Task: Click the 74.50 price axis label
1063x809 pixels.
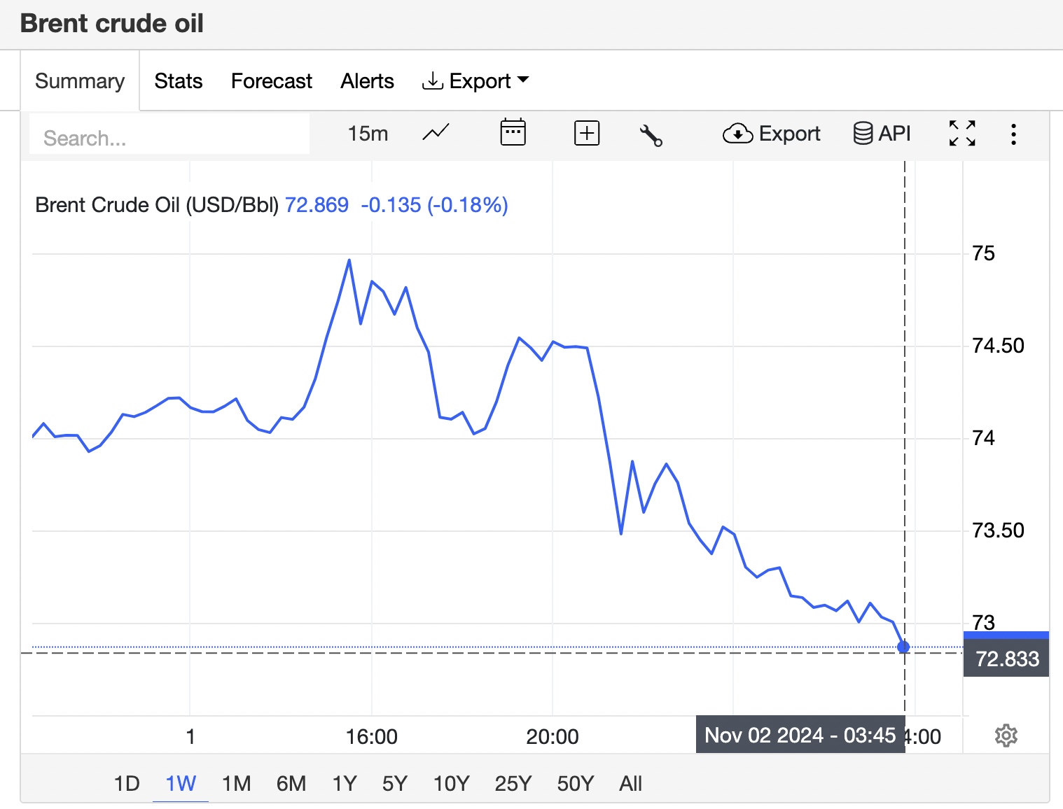Action: click(998, 346)
